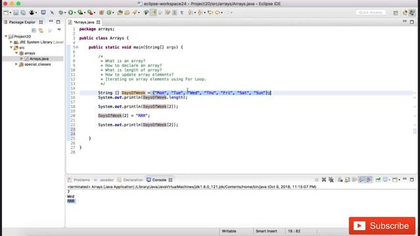Click the Save All toolbar icon

click(24, 12)
